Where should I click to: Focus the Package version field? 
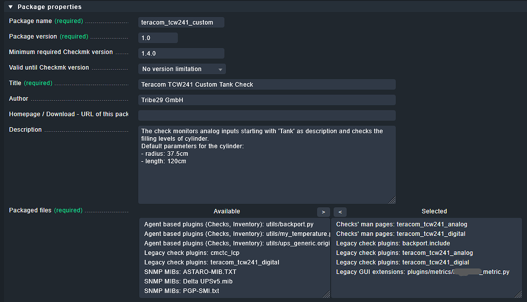(x=157, y=38)
